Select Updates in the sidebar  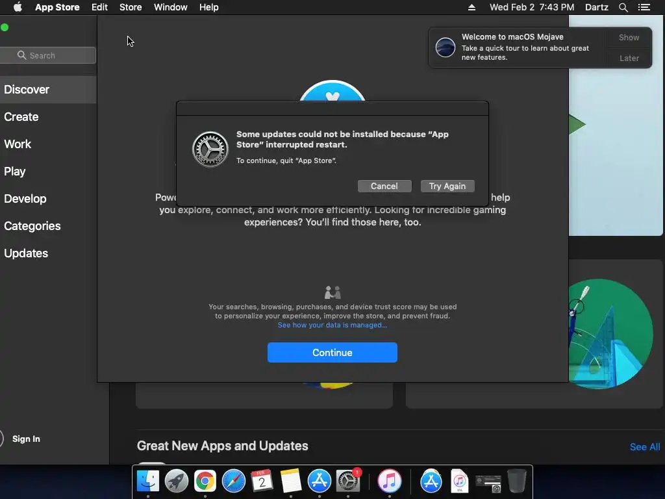[48, 253]
